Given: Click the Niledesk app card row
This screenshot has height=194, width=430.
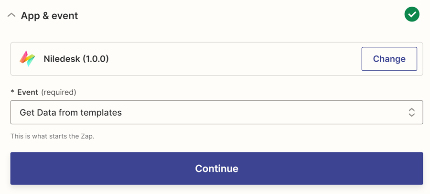Looking at the screenshot, I should [x=215, y=59].
